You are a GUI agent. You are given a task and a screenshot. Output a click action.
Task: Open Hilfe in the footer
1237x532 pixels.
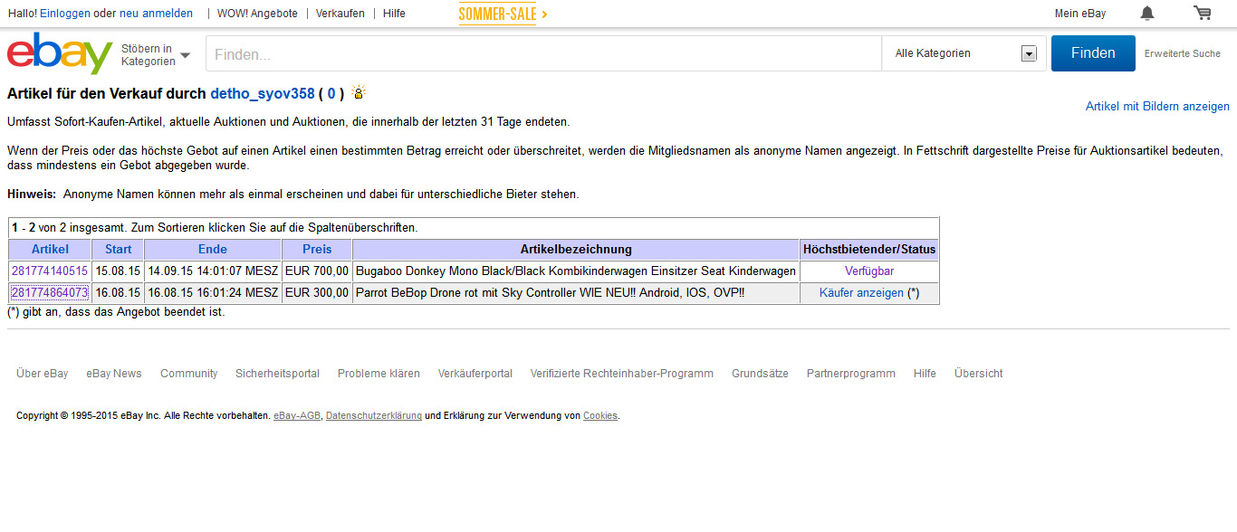point(925,374)
